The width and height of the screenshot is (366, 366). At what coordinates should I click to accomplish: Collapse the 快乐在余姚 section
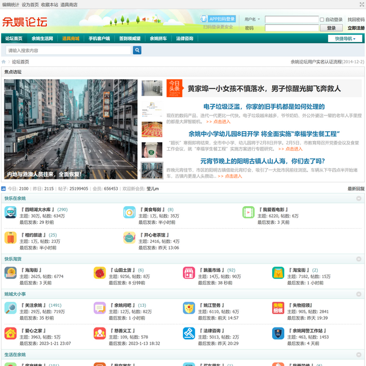[x=359, y=198]
